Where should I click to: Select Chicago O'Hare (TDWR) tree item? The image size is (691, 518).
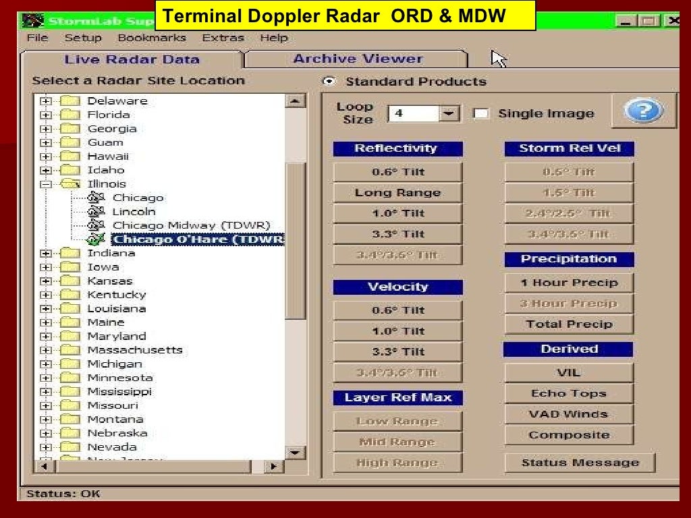[198, 239]
